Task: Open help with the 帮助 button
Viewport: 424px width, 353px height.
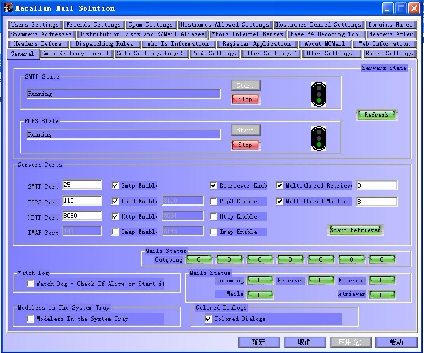Action: click(x=396, y=342)
